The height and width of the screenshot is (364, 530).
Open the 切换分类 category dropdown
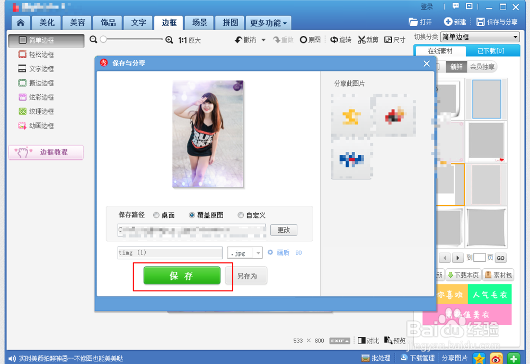(x=480, y=37)
